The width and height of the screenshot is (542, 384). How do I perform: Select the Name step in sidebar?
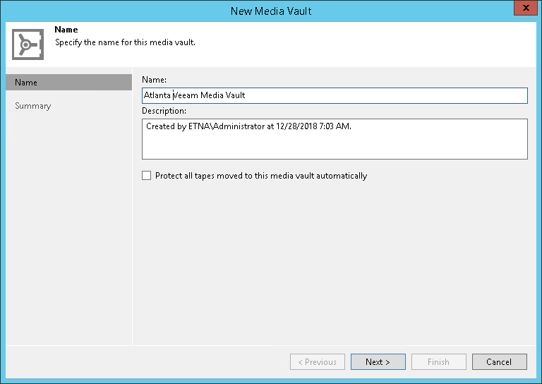point(68,83)
